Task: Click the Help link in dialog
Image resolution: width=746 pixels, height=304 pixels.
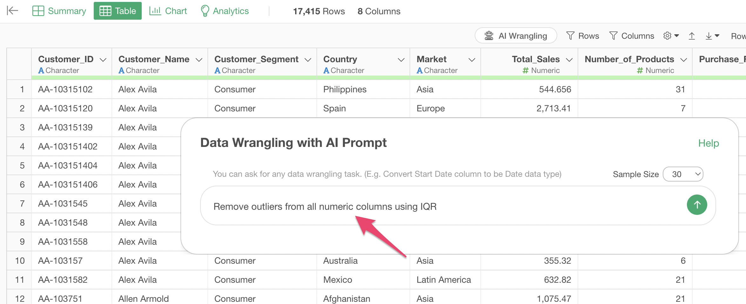Action: pyautogui.click(x=708, y=143)
